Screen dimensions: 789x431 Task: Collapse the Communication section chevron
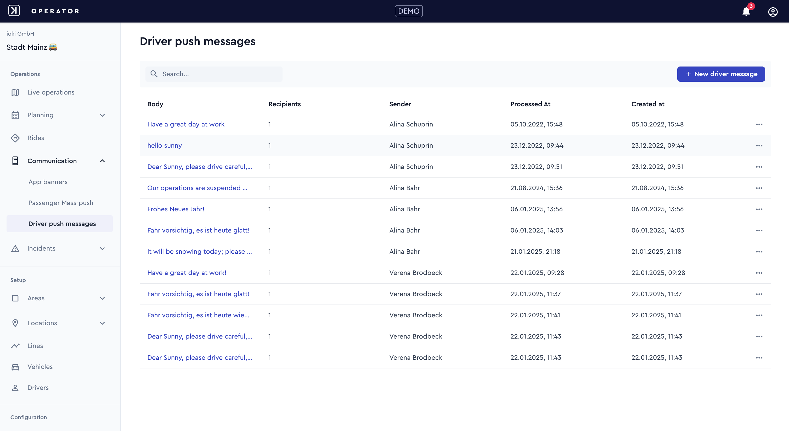point(102,161)
